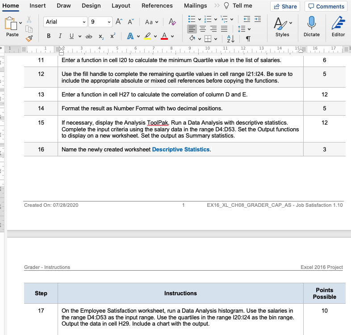
Task: Increase font size with the larger A
Action: click(x=119, y=22)
